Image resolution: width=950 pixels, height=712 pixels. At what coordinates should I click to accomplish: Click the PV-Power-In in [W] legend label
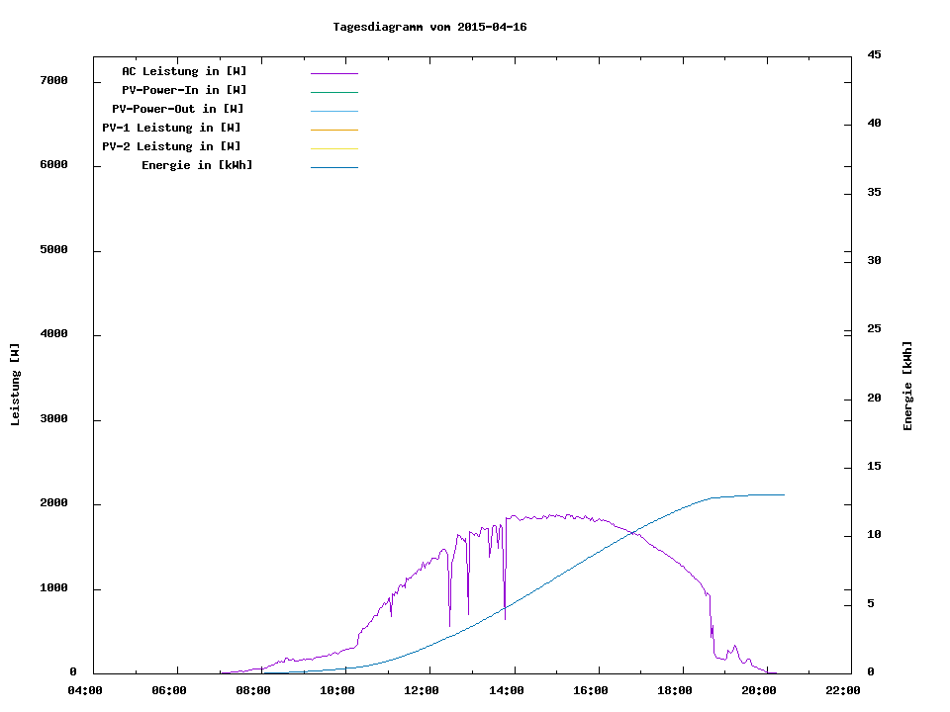191,90
